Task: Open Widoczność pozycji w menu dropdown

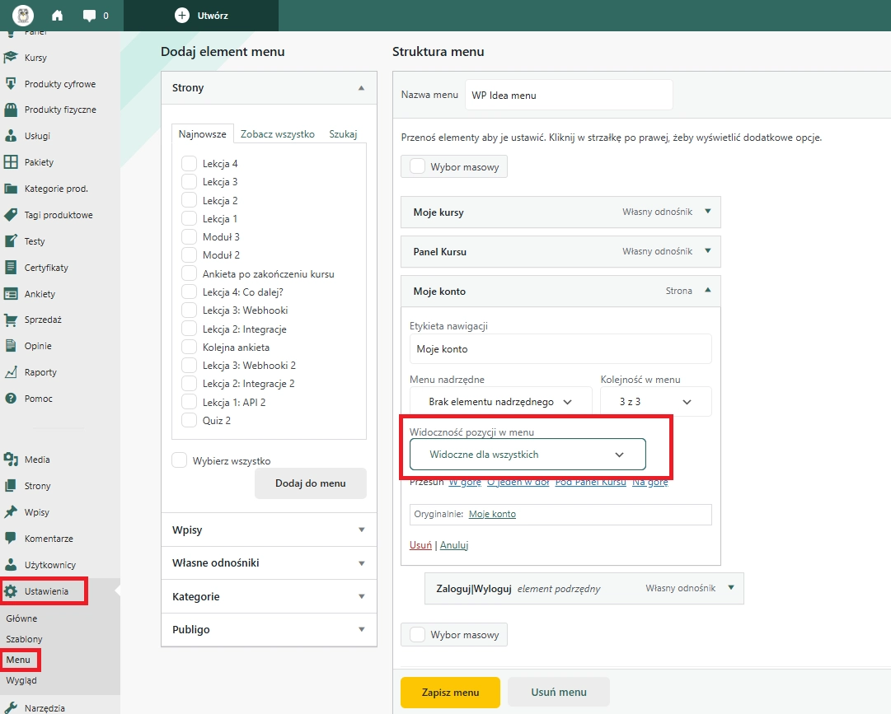Action: coord(528,454)
